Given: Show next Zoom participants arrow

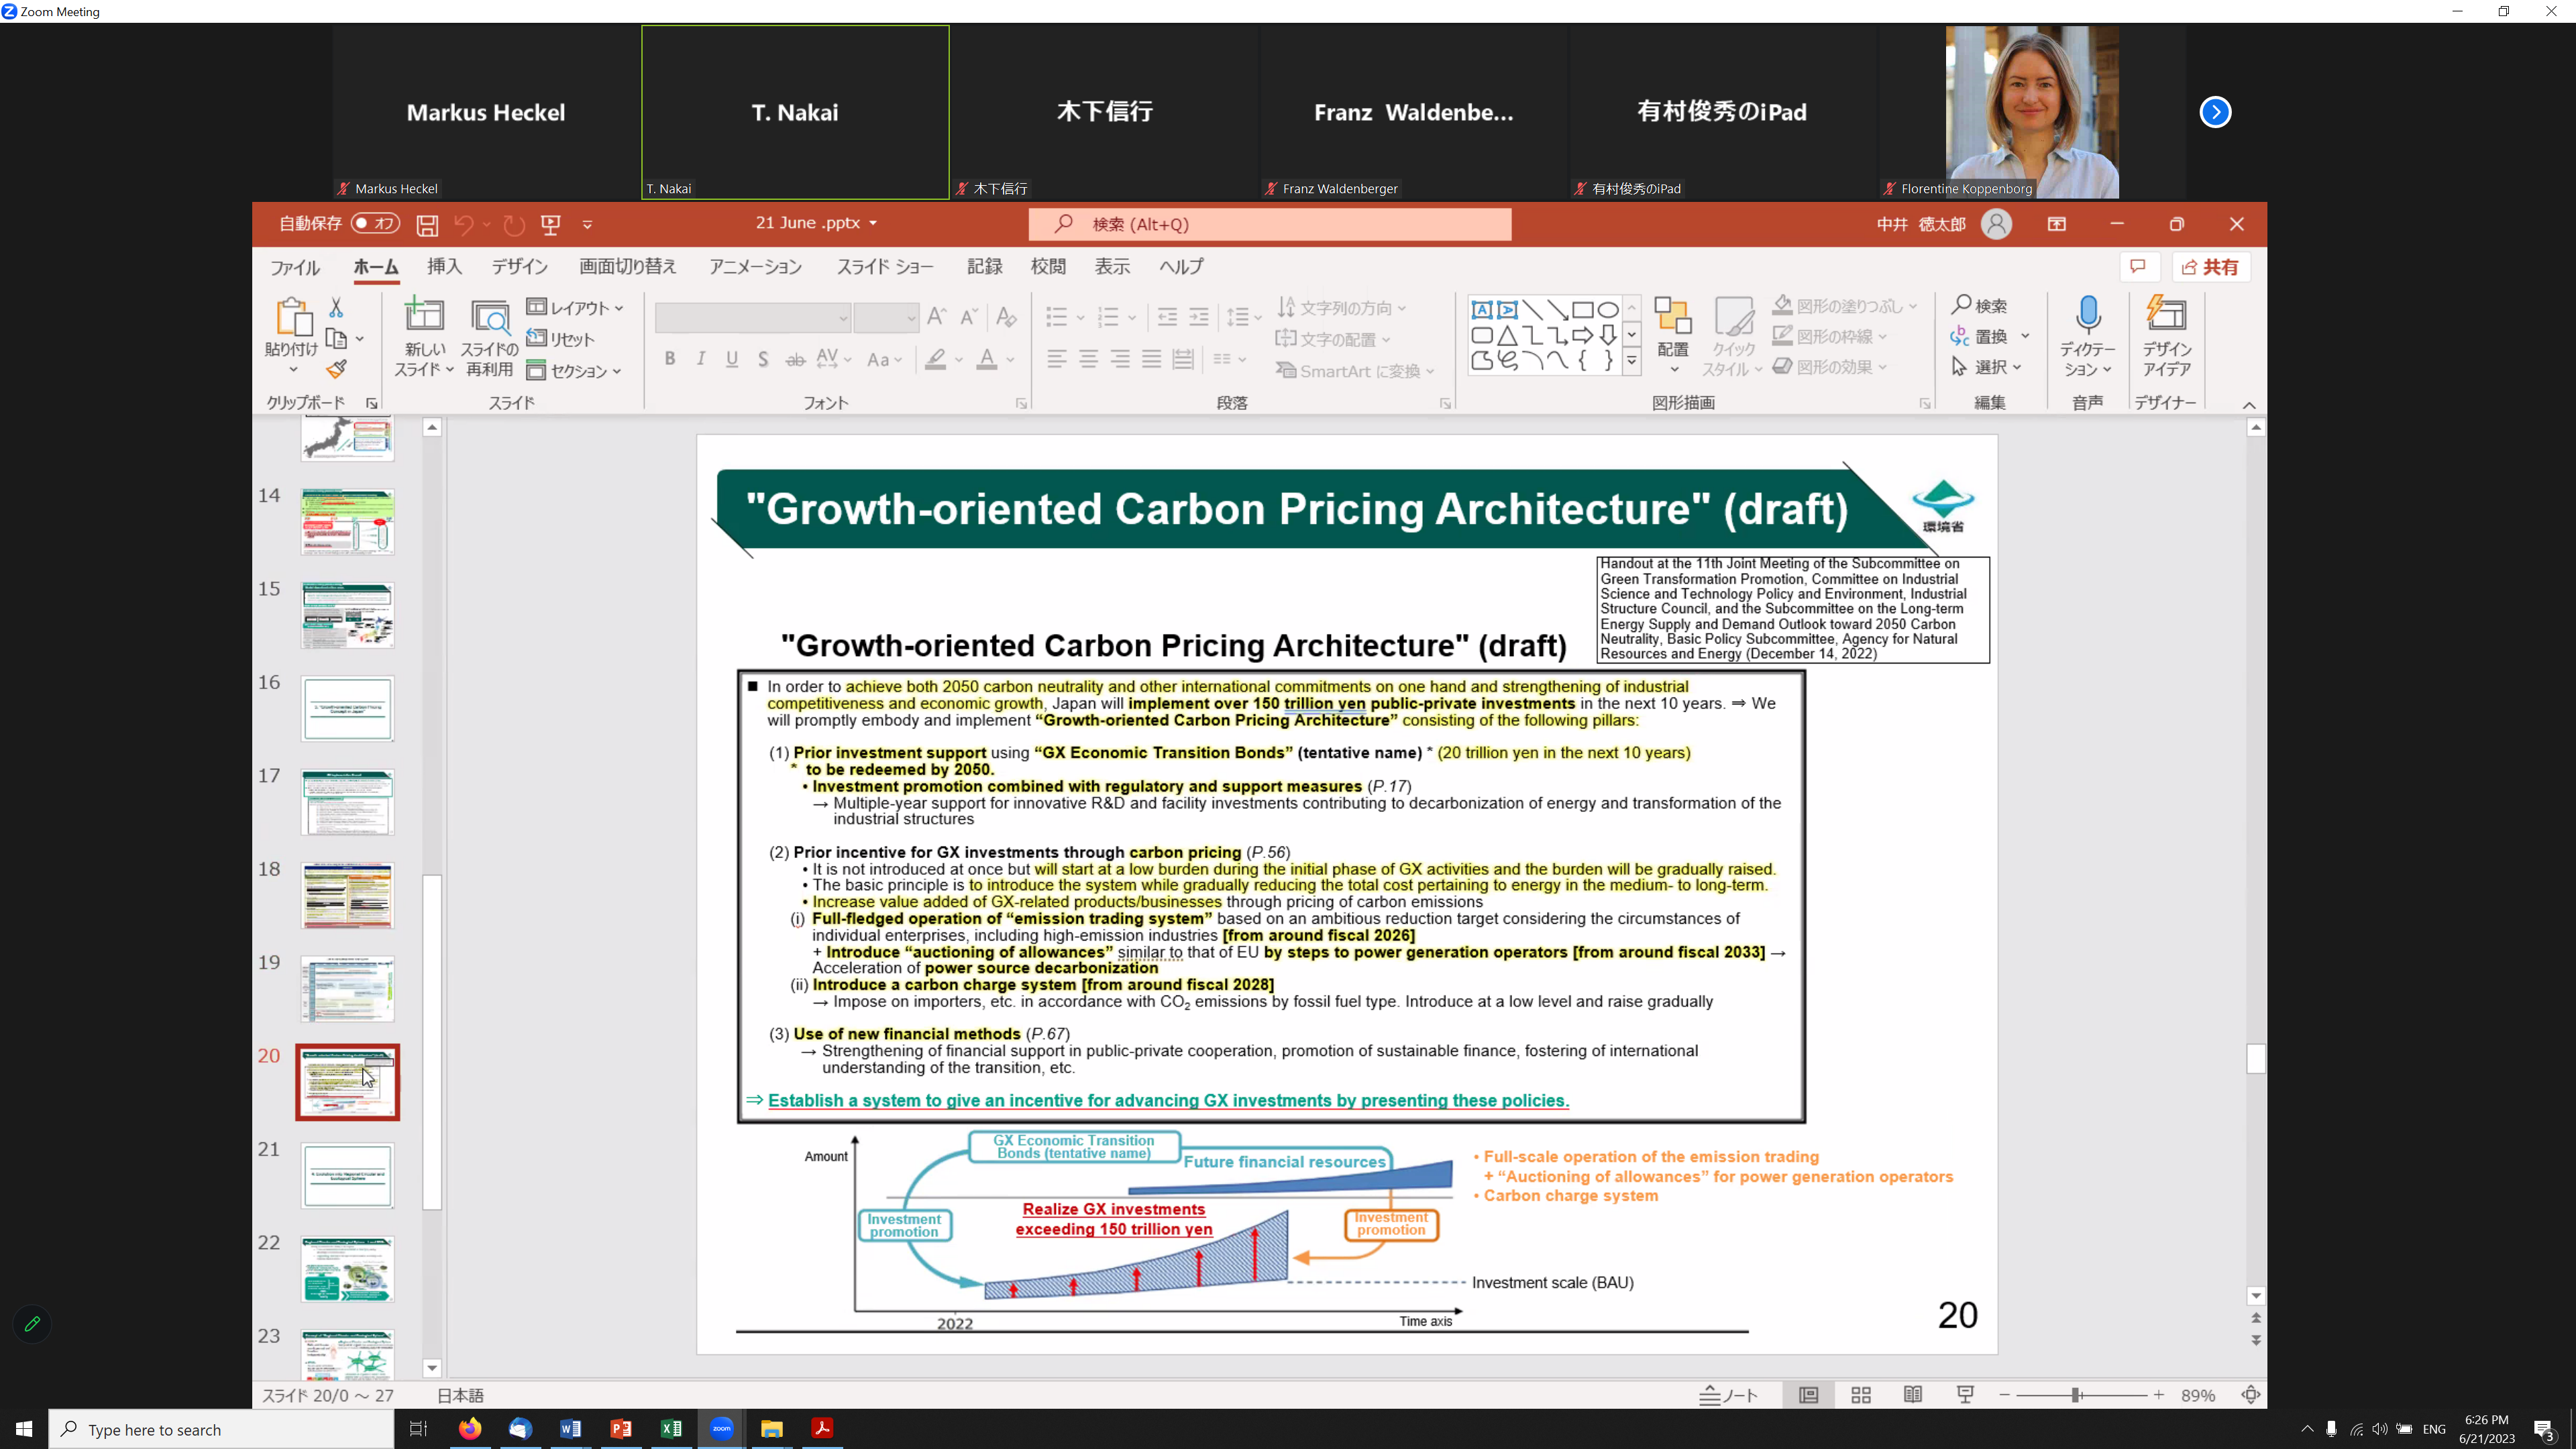Looking at the screenshot, I should pyautogui.click(x=2215, y=112).
